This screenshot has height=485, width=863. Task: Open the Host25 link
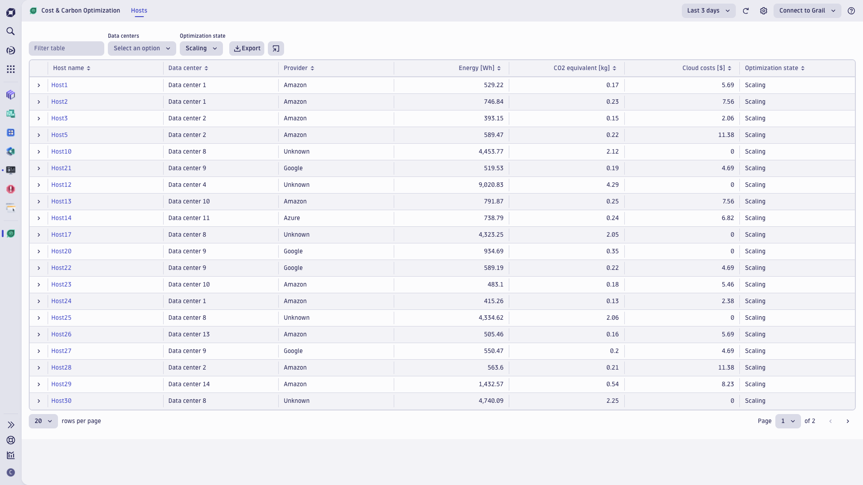point(61,318)
